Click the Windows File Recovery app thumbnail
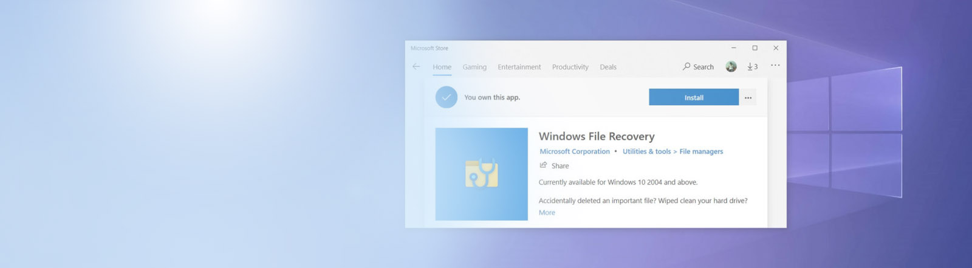Viewport: 972px width, 268px height. coord(481,174)
